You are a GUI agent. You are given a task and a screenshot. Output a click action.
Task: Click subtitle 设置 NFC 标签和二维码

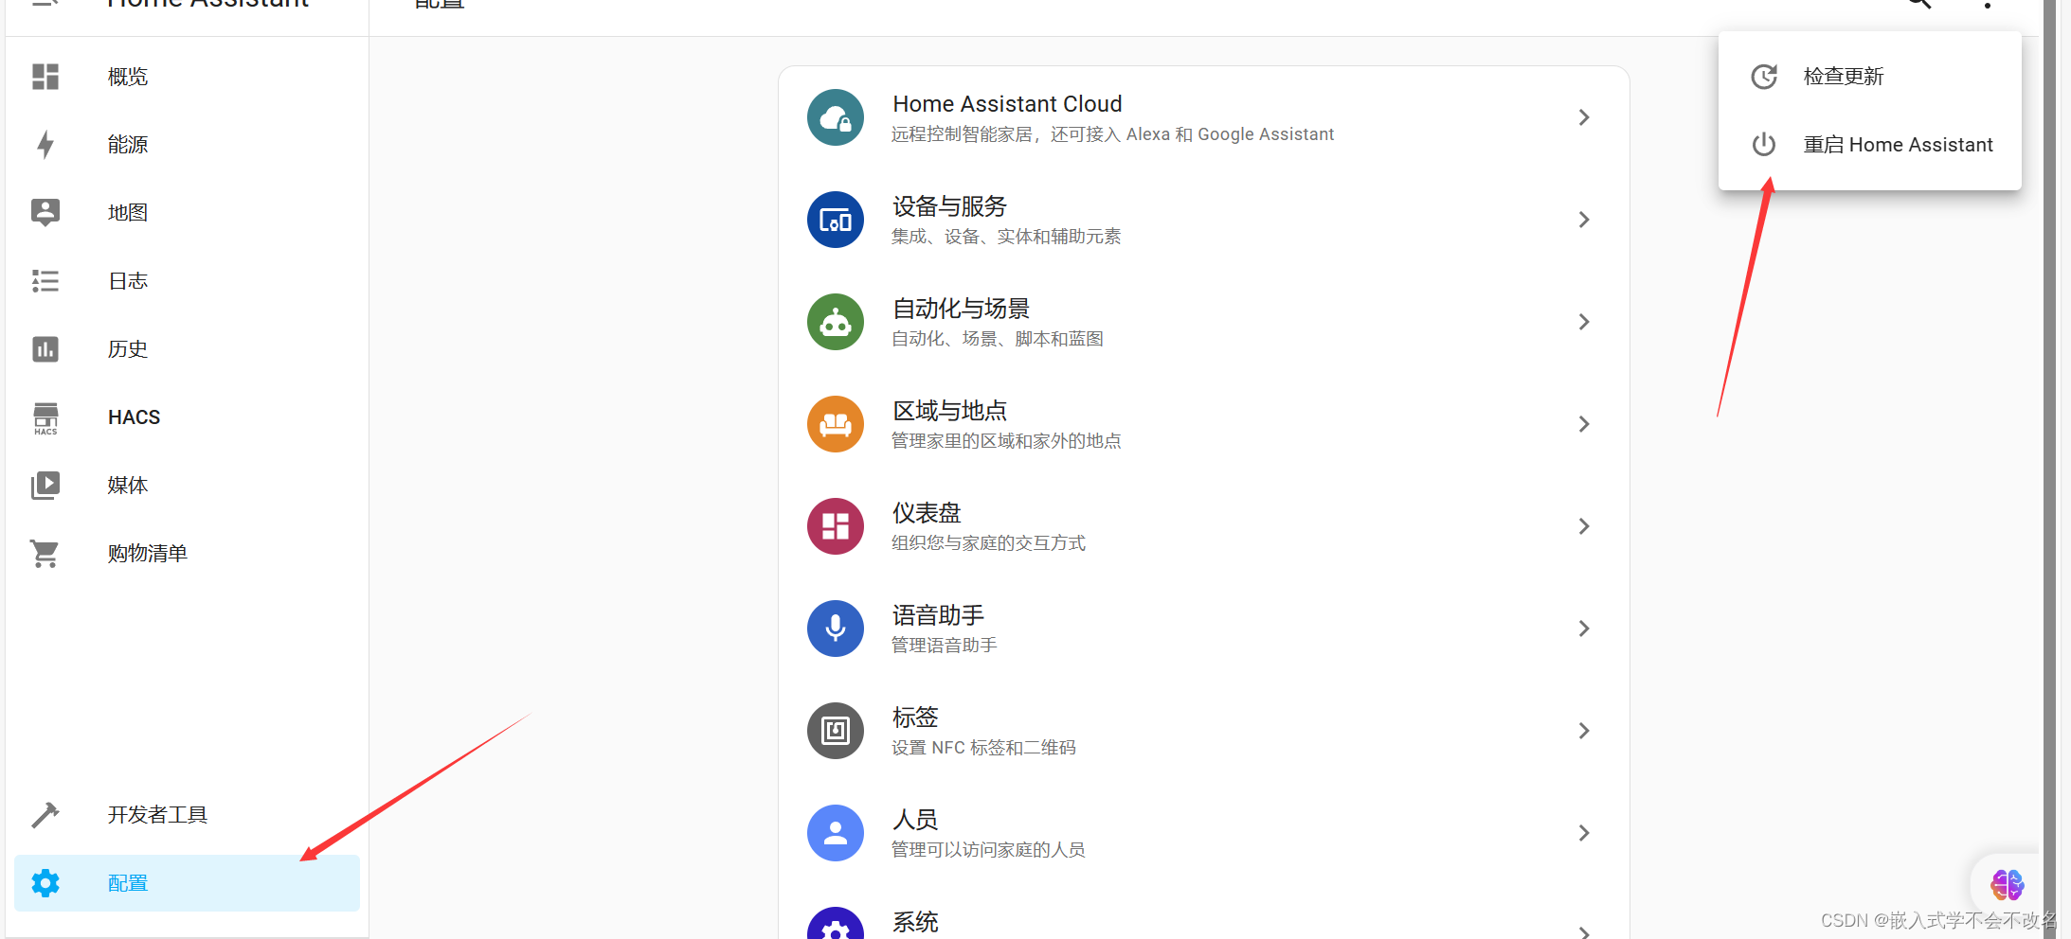point(983,748)
